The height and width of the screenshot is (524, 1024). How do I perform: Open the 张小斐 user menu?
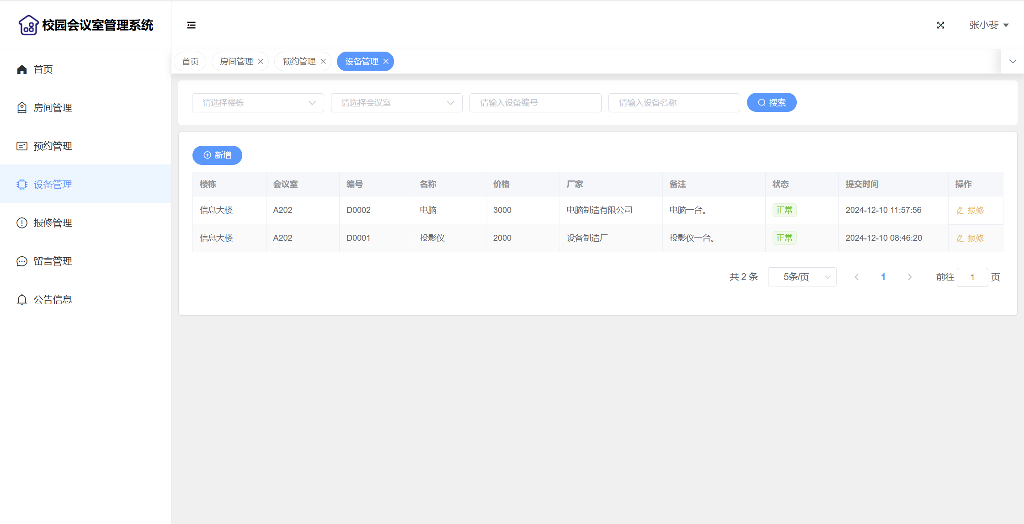pos(988,25)
